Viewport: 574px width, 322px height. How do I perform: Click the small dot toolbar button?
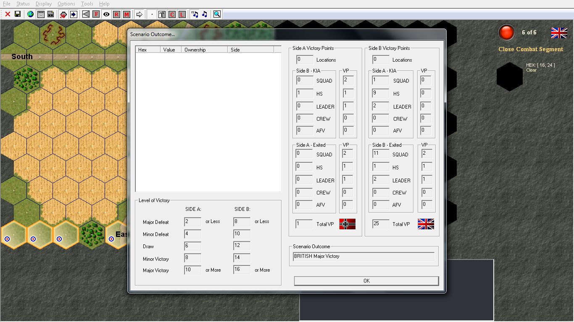152,14
